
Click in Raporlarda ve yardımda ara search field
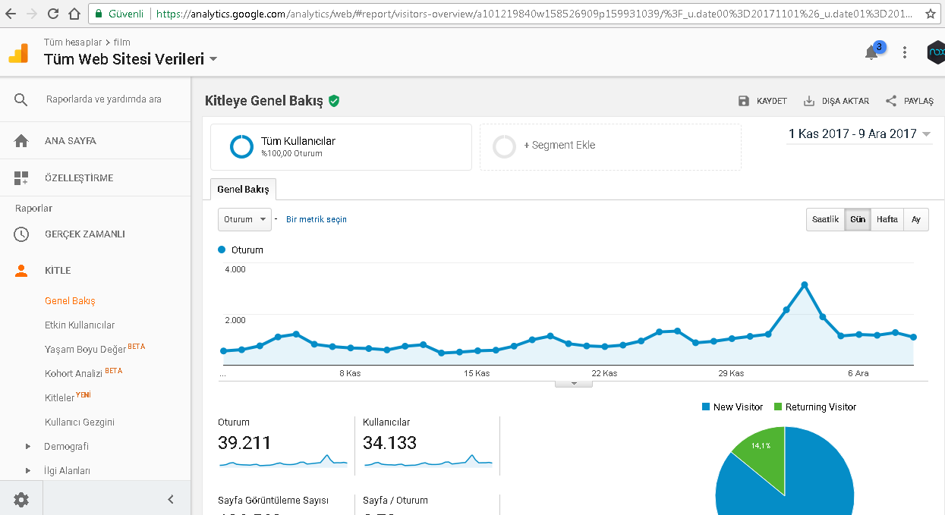[104, 99]
